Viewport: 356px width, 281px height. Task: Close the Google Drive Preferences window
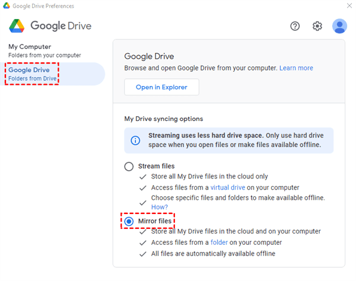click(347, 6)
